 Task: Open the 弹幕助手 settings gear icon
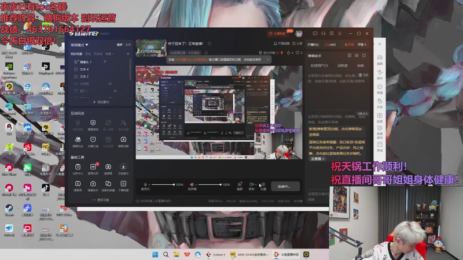pos(357,55)
